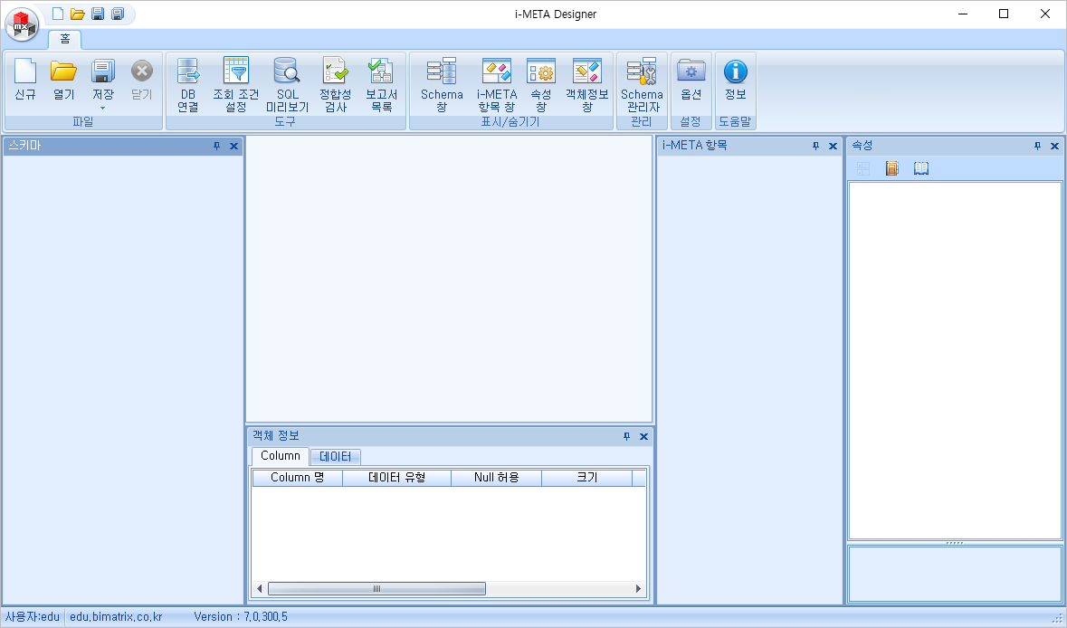This screenshot has width=1067, height=628.
Task: Click quick access new document icon
Action: pos(58,14)
